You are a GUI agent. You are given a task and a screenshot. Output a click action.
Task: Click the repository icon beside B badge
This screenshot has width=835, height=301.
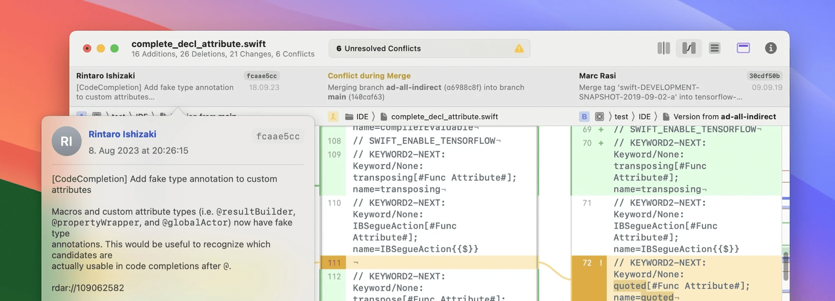coord(599,117)
